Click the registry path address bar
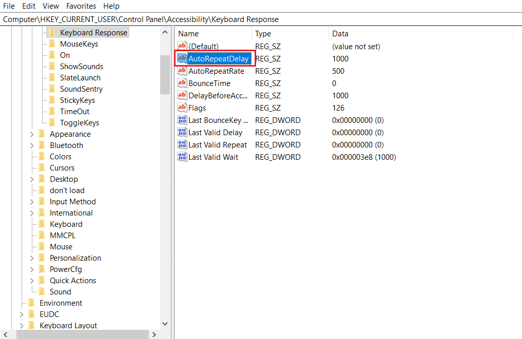 (261, 19)
